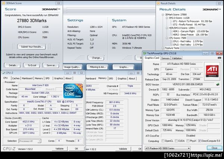Click the Change button under Settings

[96, 58]
